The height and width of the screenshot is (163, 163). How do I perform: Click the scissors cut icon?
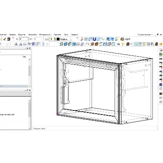coord(4,39)
